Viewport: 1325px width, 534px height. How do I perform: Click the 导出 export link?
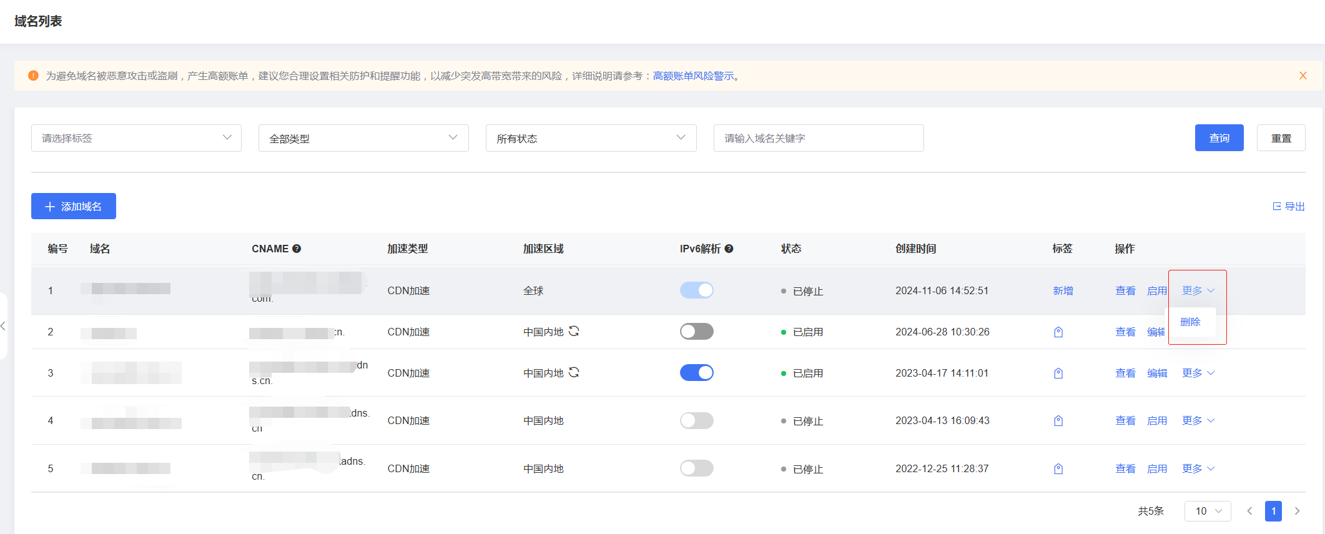pos(1289,207)
